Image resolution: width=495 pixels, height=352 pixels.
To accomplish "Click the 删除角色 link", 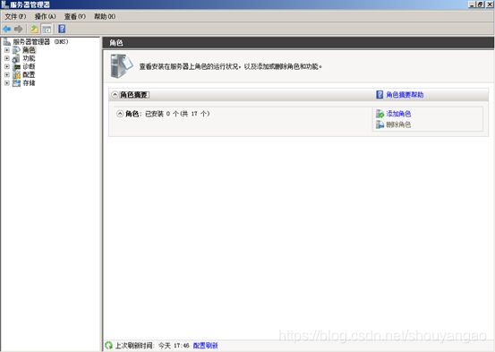I will [398, 124].
